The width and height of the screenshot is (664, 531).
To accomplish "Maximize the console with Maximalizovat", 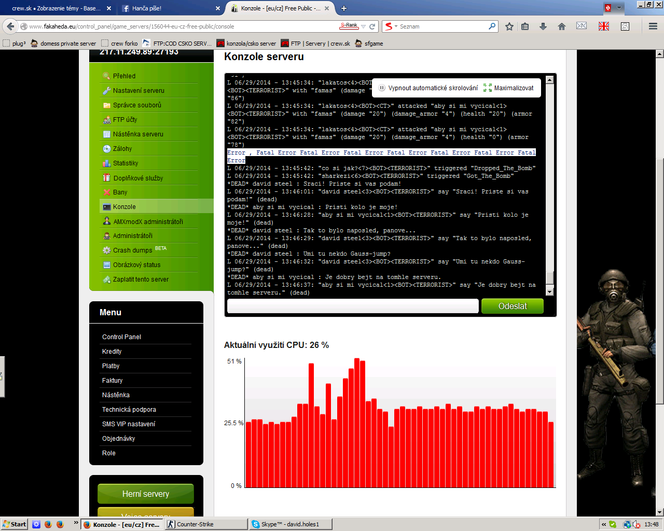I will (x=508, y=88).
